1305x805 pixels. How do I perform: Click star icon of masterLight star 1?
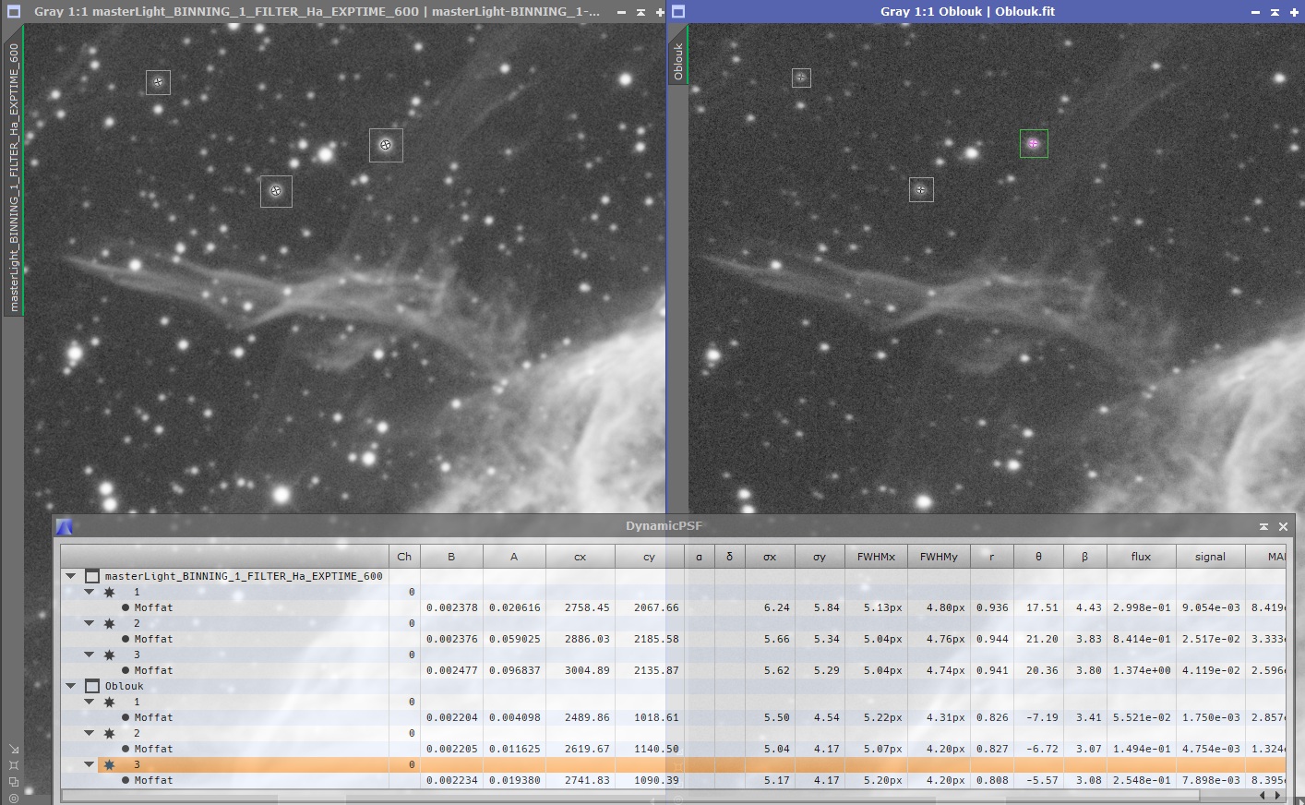(x=109, y=592)
